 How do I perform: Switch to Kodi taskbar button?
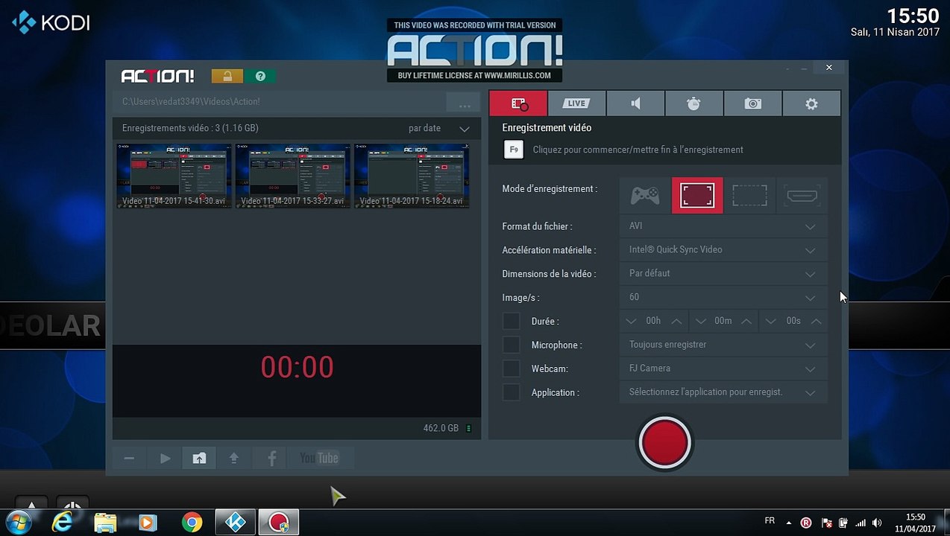tap(236, 523)
